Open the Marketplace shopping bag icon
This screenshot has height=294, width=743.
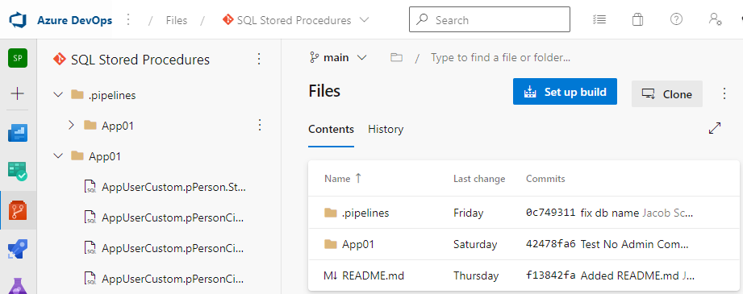(637, 20)
